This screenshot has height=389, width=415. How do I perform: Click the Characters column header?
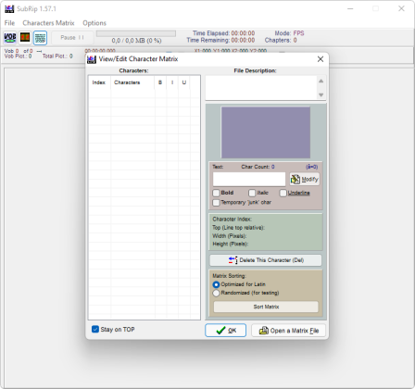[132, 82]
